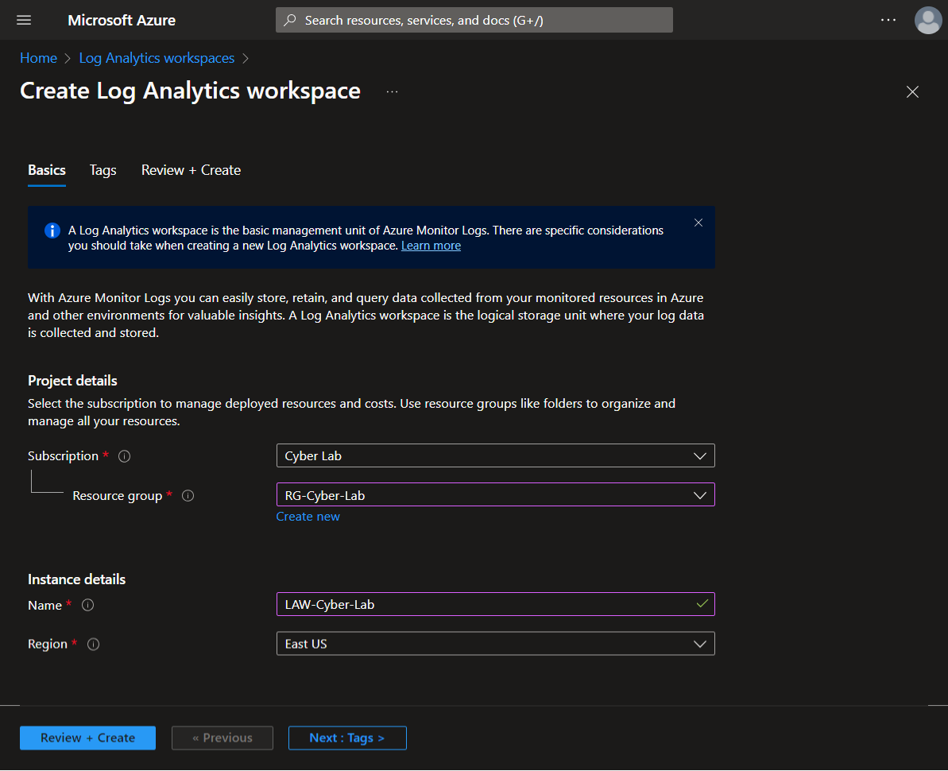The width and height of the screenshot is (948, 771).
Task: Show the Region info icon
Action: click(93, 645)
